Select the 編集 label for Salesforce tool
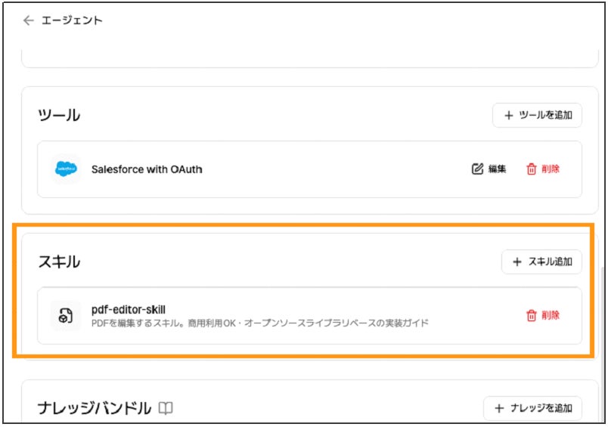The height and width of the screenshot is (427, 608). tap(497, 169)
